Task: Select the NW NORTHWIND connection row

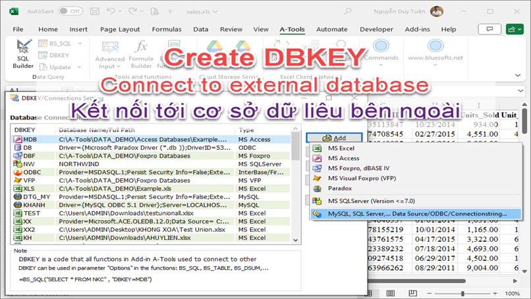Action: tap(151, 164)
